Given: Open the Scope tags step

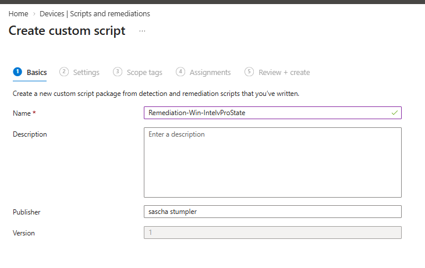Looking at the screenshot, I should (137, 72).
